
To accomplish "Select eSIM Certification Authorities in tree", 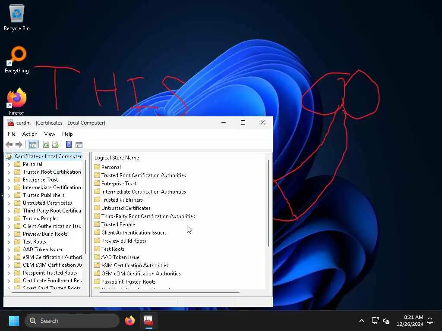I will 52,257.
